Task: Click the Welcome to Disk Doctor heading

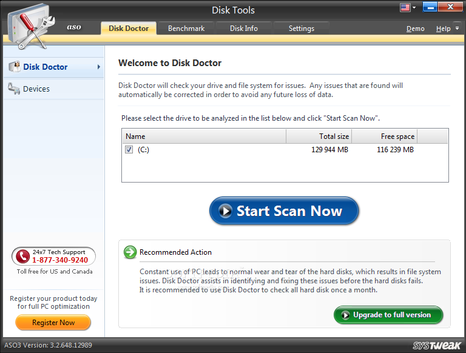Action: click(x=170, y=63)
